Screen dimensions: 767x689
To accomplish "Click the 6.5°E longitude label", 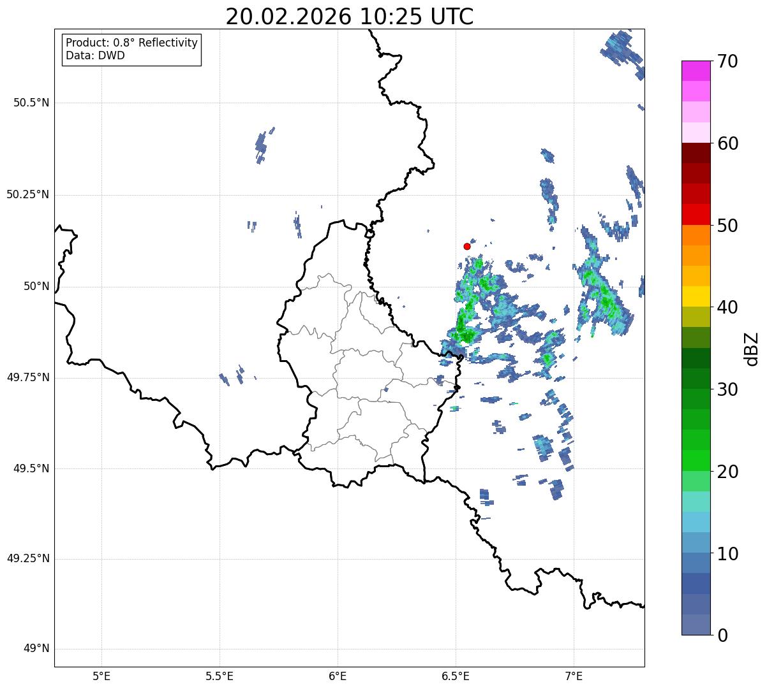I will click(456, 676).
